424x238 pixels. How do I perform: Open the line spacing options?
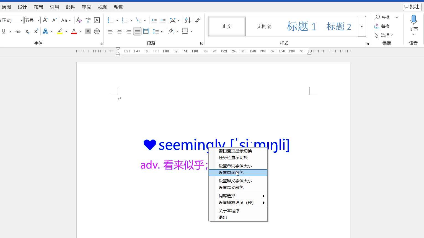click(x=156, y=31)
